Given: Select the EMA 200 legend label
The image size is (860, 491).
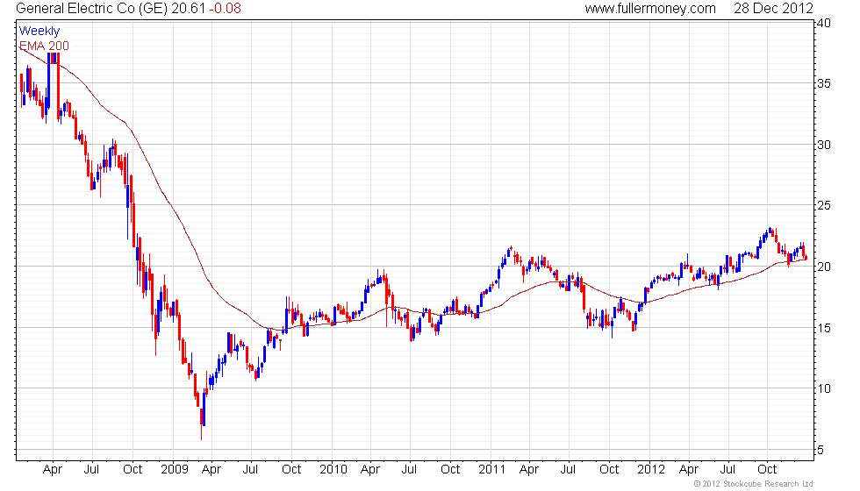Looking at the screenshot, I should coord(45,46).
